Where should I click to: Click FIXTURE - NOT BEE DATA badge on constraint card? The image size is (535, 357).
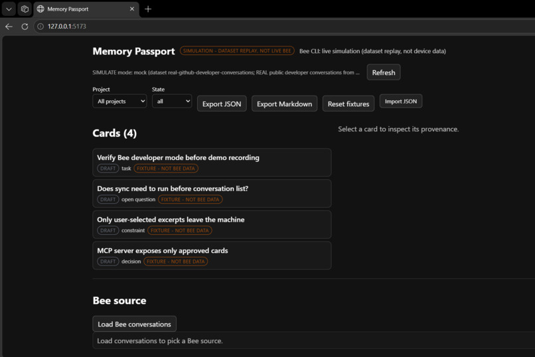(179, 230)
